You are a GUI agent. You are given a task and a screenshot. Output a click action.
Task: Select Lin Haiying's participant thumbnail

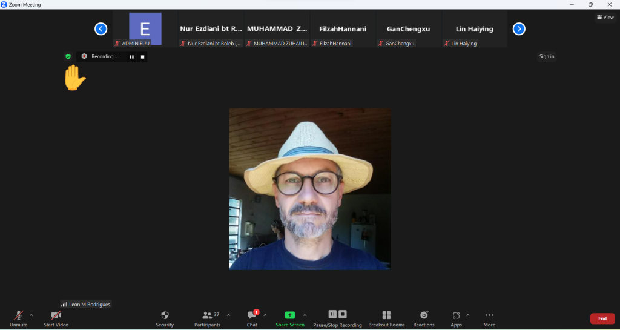[x=474, y=29]
